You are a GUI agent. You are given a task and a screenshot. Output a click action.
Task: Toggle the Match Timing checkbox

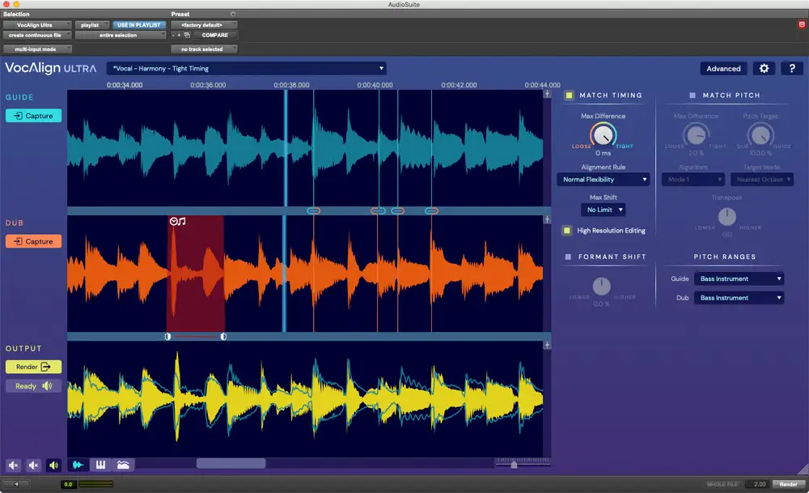570,96
